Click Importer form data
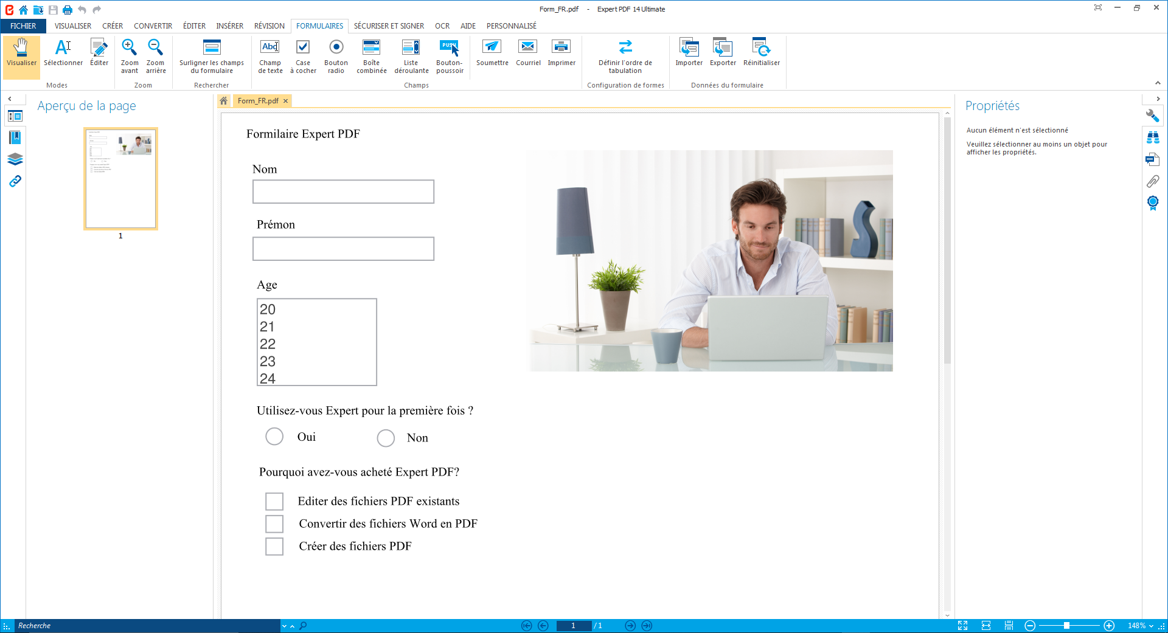The height and width of the screenshot is (633, 1168). click(689, 53)
